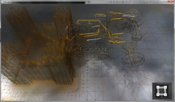Screen dimensions: 175x102
Task: Select the small red line segment in the vehicle
Action: point(90,37)
